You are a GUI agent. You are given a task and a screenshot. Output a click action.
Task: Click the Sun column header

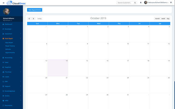coord(37,23)
